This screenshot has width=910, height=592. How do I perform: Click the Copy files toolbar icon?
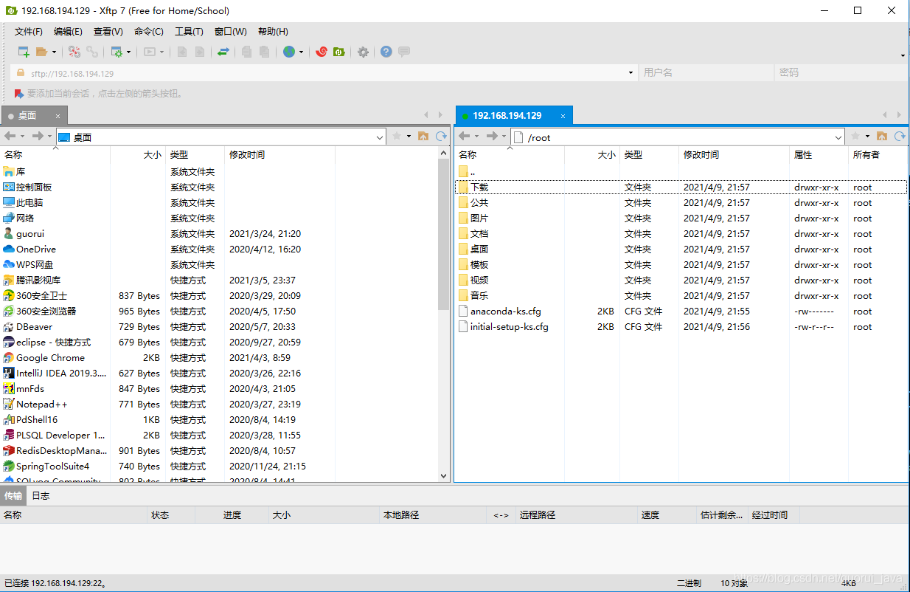click(x=247, y=52)
